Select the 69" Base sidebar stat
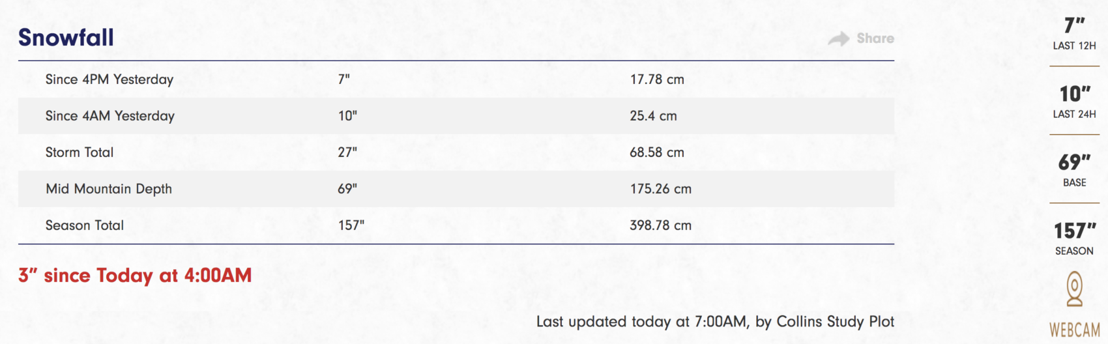The image size is (1108, 344). (x=1074, y=171)
